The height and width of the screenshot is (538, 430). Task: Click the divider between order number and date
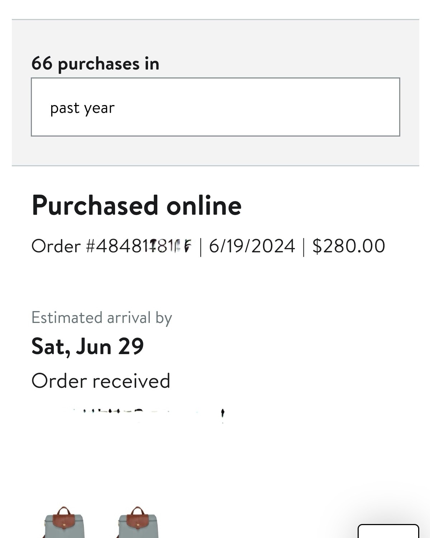200,247
